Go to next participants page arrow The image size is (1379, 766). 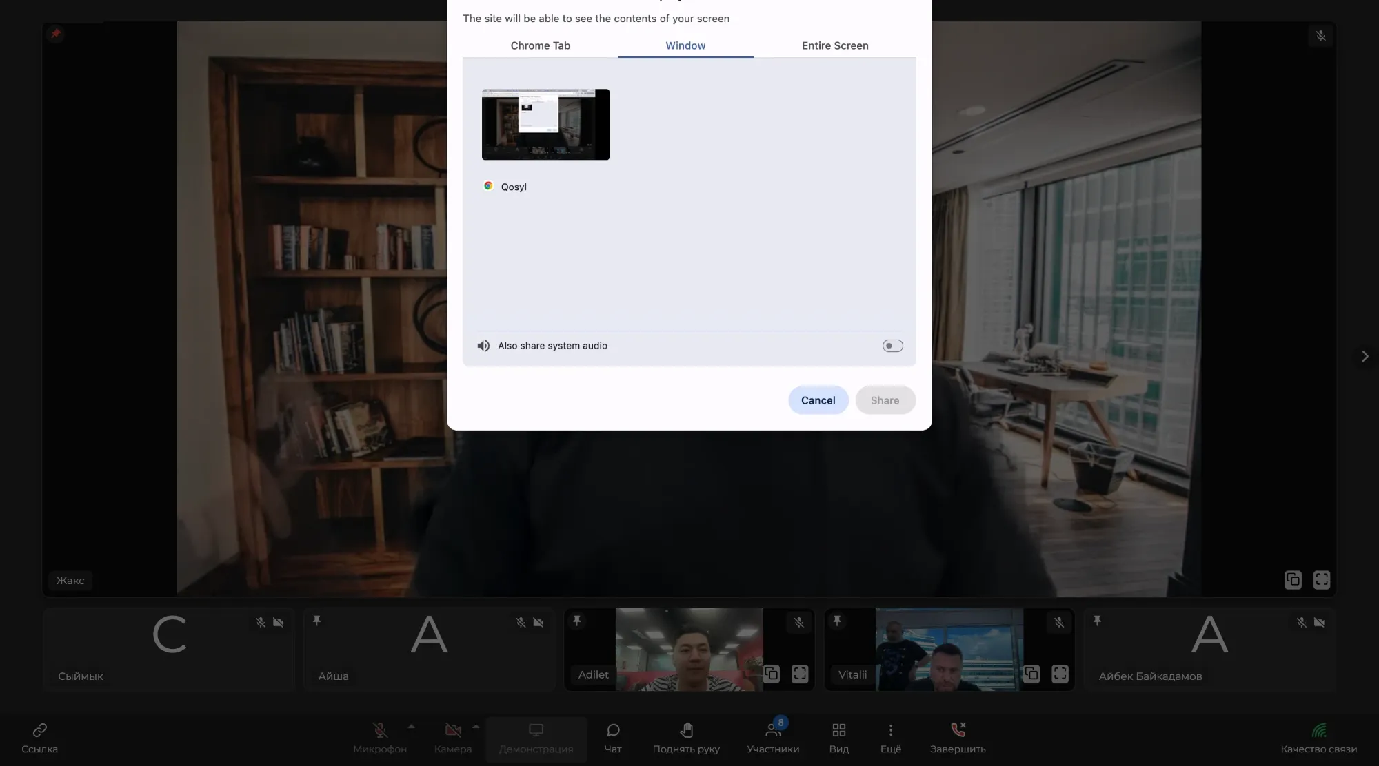coord(1365,356)
